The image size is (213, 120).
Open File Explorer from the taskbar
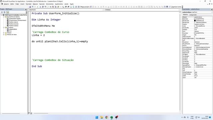pos(102,117)
